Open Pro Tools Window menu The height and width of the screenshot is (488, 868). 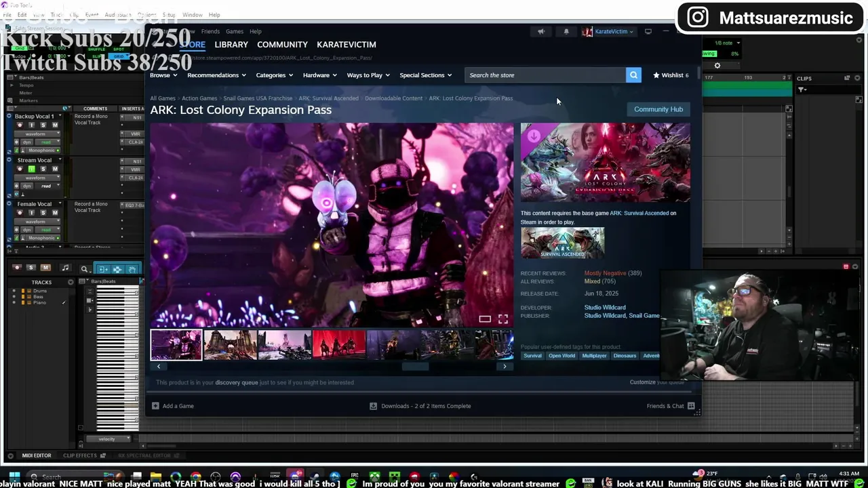pos(193,14)
